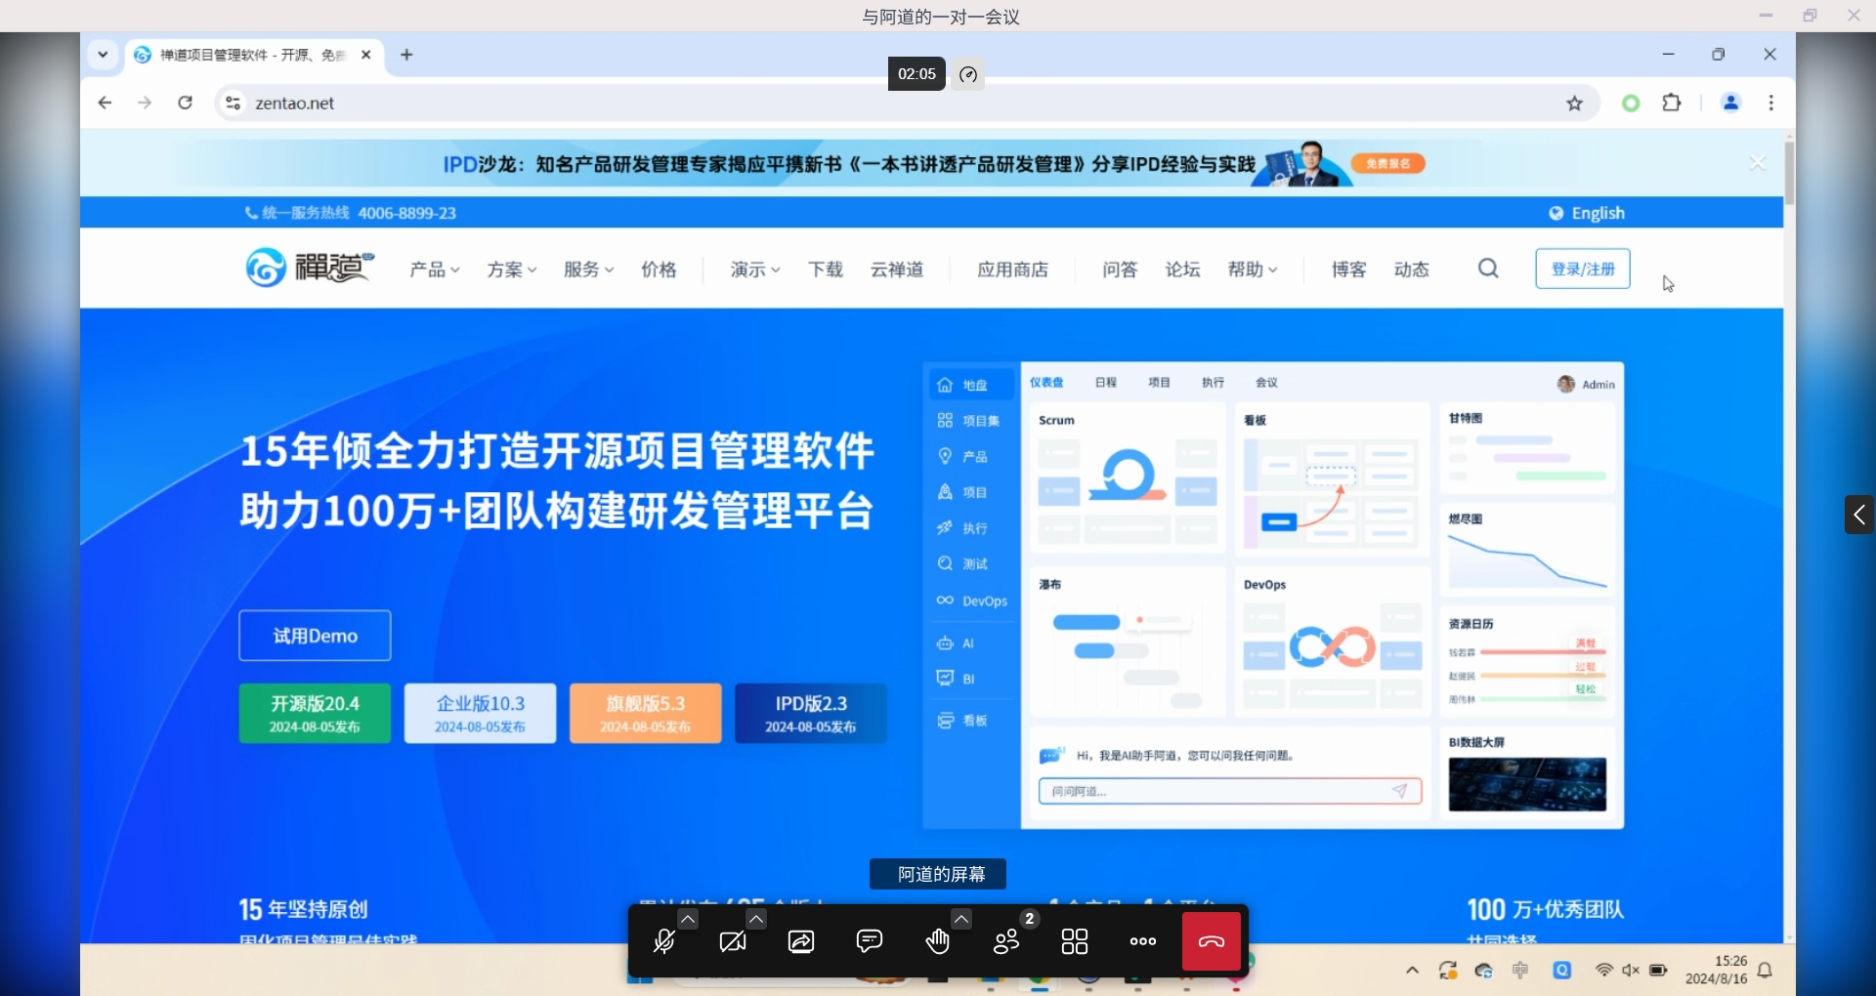Viewport: 1876px width, 996px height.
Task: Open the browser three-dot menu
Action: click(x=1770, y=103)
